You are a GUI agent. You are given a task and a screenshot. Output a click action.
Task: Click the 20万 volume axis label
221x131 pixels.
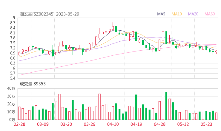coord(11,104)
